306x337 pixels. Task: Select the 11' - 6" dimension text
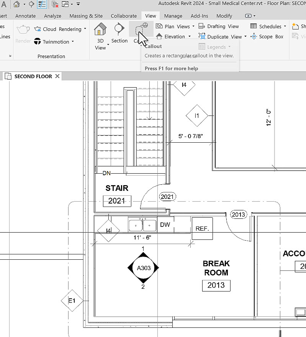[x=142, y=238]
